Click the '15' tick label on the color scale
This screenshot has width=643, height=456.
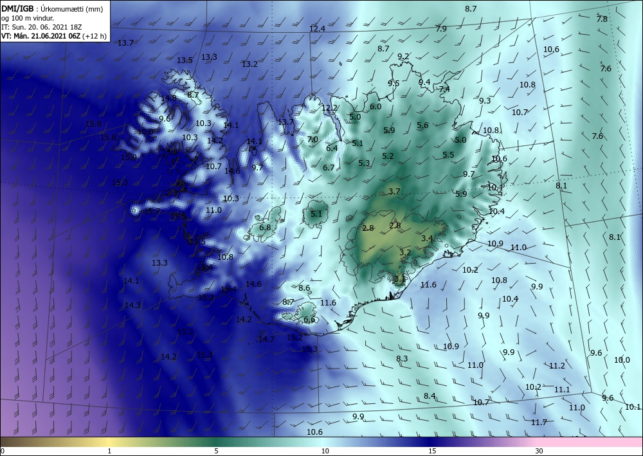click(432, 451)
